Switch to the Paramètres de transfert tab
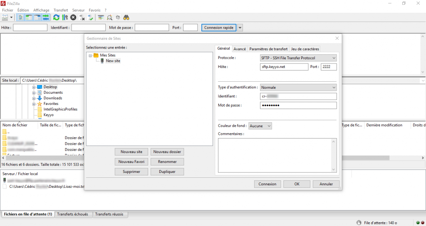The height and width of the screenshot is (226, 426). point(268,49)
